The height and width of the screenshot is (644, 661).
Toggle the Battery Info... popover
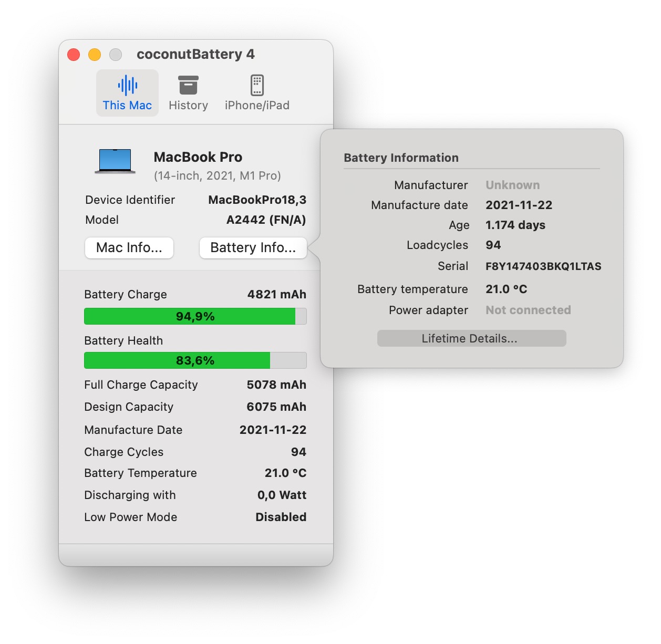(253, 248)
